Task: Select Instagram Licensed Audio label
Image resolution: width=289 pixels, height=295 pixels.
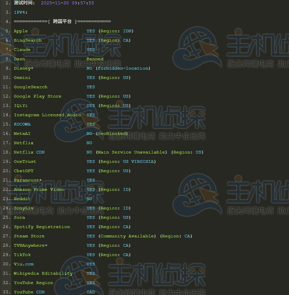Action: 47,115
